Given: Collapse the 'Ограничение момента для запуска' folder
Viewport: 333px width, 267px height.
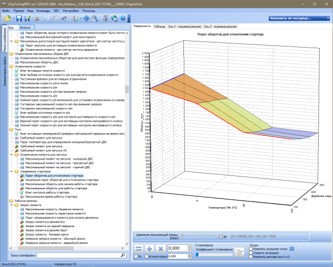Looking at the screenshot, I should tap(12, 154).
